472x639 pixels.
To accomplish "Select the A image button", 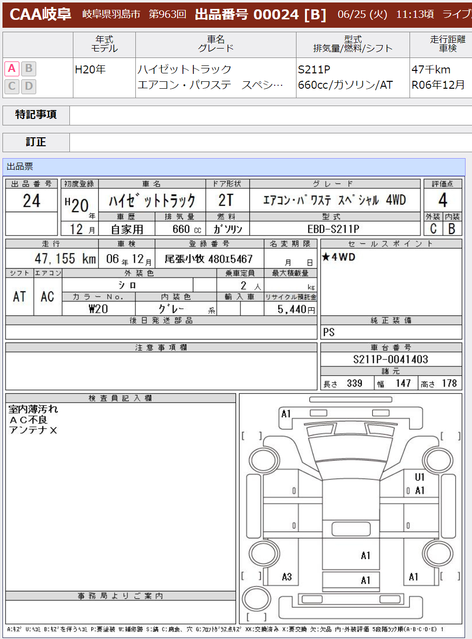I will coord(12,68).
